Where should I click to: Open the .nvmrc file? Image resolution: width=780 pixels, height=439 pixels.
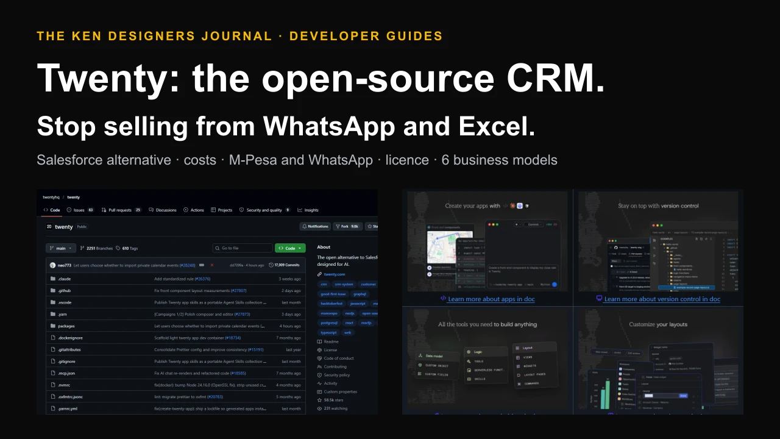point(64,385)
